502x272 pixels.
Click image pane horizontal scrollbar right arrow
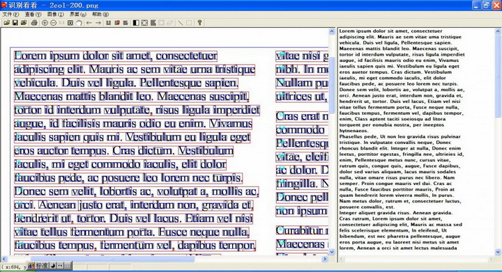pos(326,259)
